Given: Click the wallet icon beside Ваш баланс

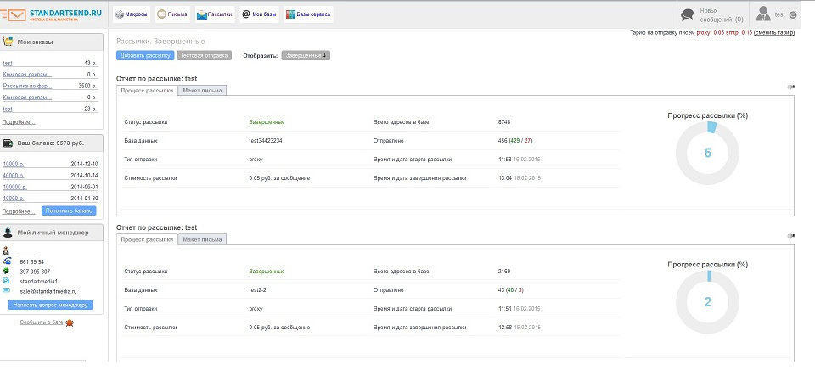Looking at the screenshot, I should click(x=8, y=143).
